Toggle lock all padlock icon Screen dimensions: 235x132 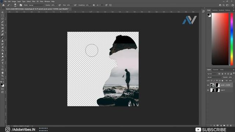[223, 81]
